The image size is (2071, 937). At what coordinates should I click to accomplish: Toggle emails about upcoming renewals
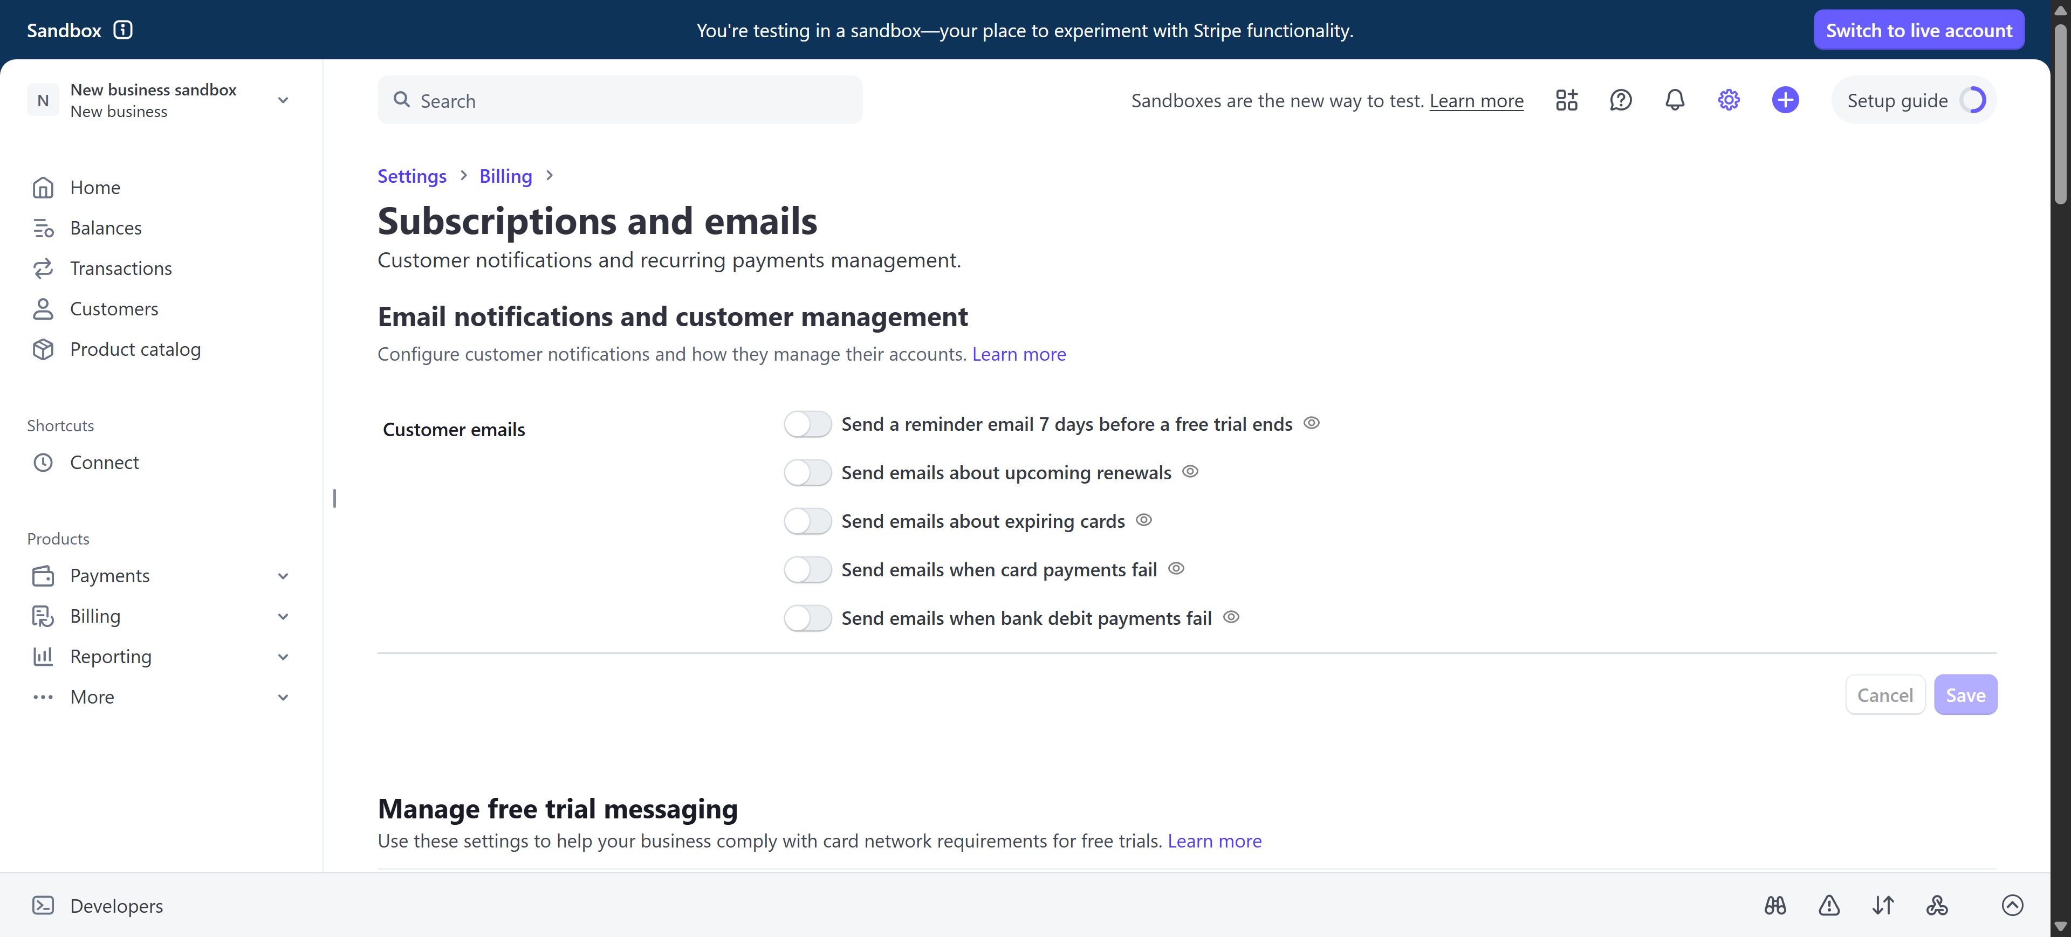coord(807,472)
